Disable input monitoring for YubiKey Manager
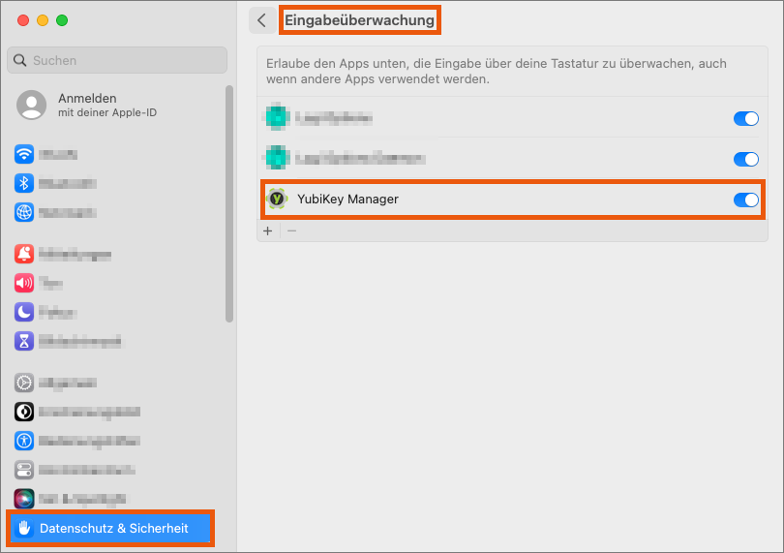This screenshot has width=784, height=553. (x=745, y=200)
